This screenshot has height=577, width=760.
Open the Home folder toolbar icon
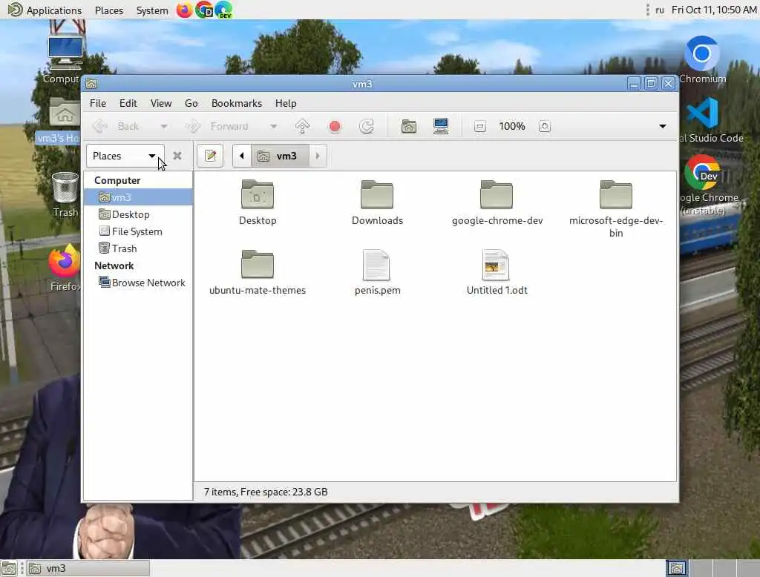click(409, 126)
